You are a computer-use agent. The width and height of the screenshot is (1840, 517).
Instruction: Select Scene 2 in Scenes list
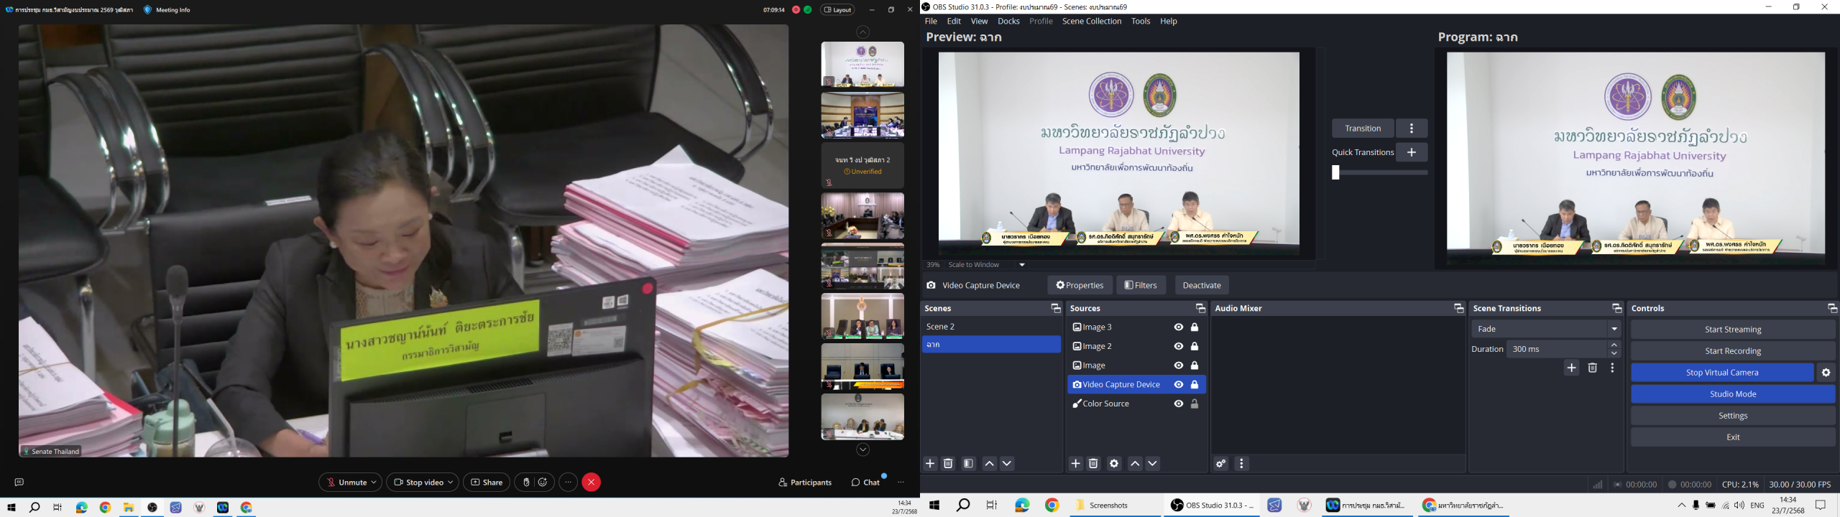[x=991, y=327]
